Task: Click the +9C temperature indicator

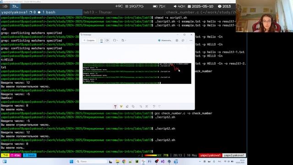Action: pos(119,6)
